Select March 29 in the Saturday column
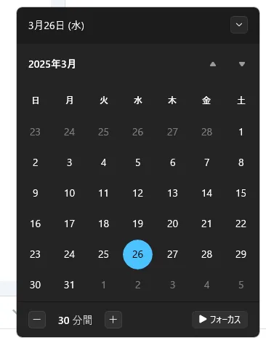The width and height of the screenshot is (266, 343). click(241, 254)
